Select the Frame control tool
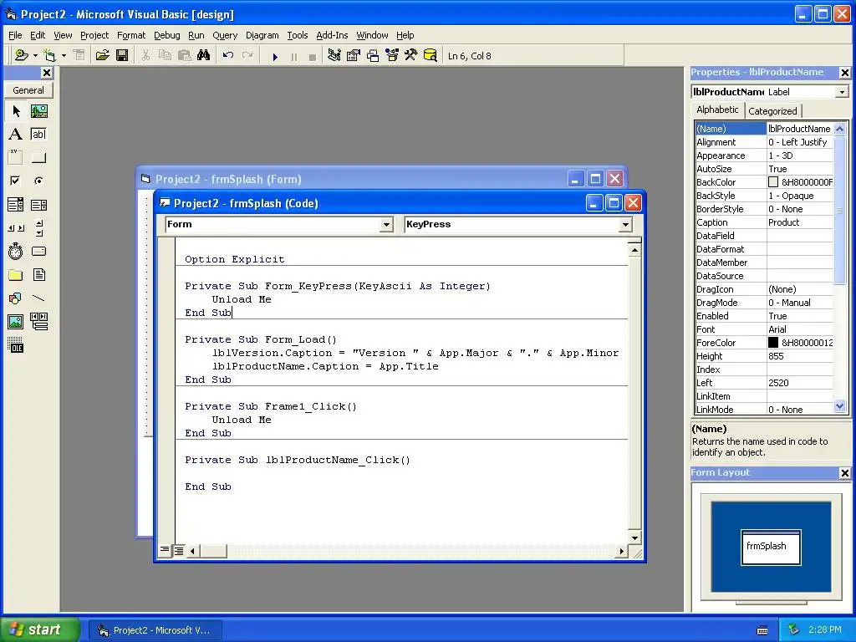This screenshot has height=642, width=856. point(16,158)
